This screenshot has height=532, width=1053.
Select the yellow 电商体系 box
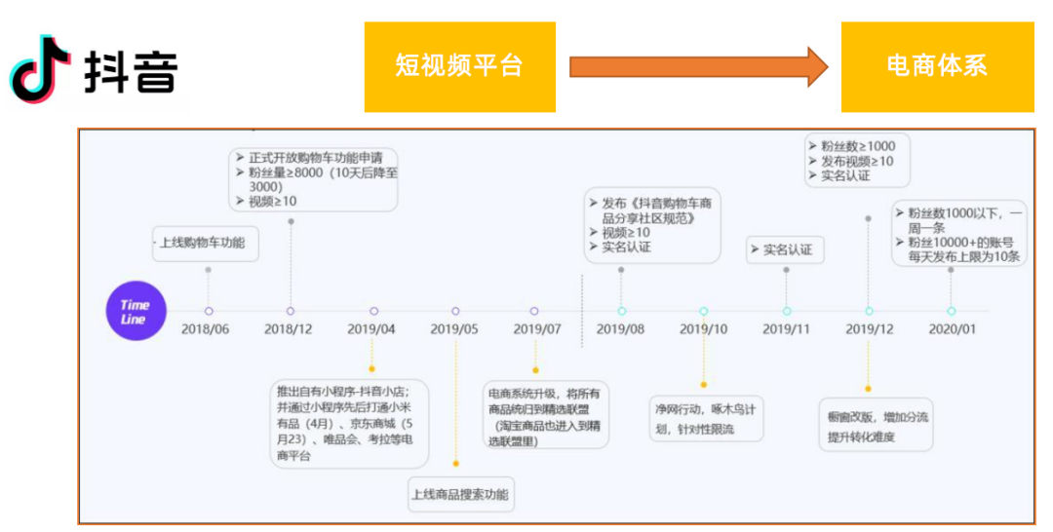click(938, 67)
